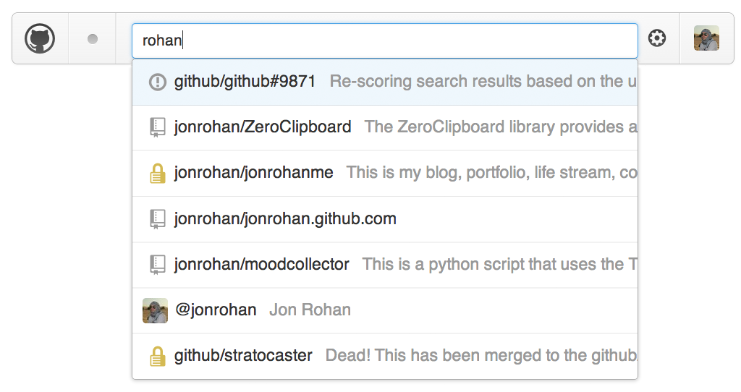Image resolution: width=741 pixels, height=392 pixels.
Task: Click the 'Re-scoring search results' description text
Action: coord(483,81)
